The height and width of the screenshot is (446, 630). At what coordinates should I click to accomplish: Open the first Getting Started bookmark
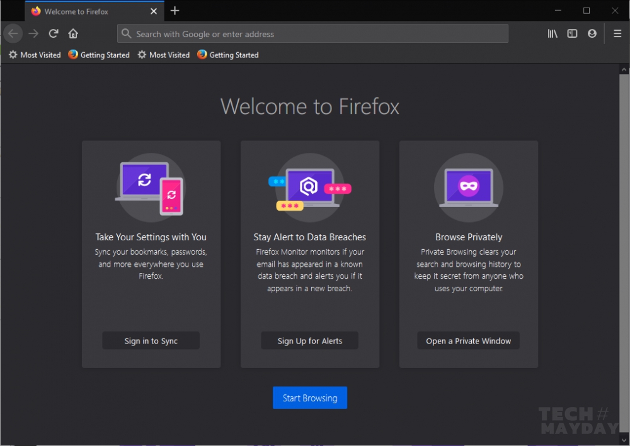pyautogui.click(x=99, y=55)
